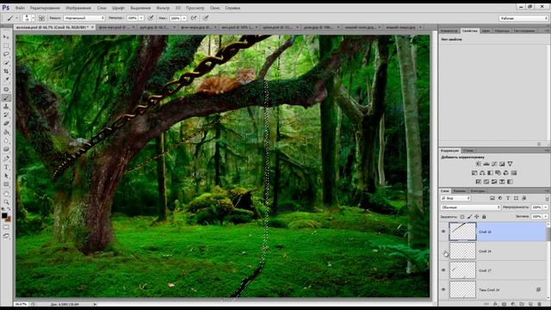Open the brush mode Нормальный dropdown
Screen dimensions: 551x310
pos(84,18)
